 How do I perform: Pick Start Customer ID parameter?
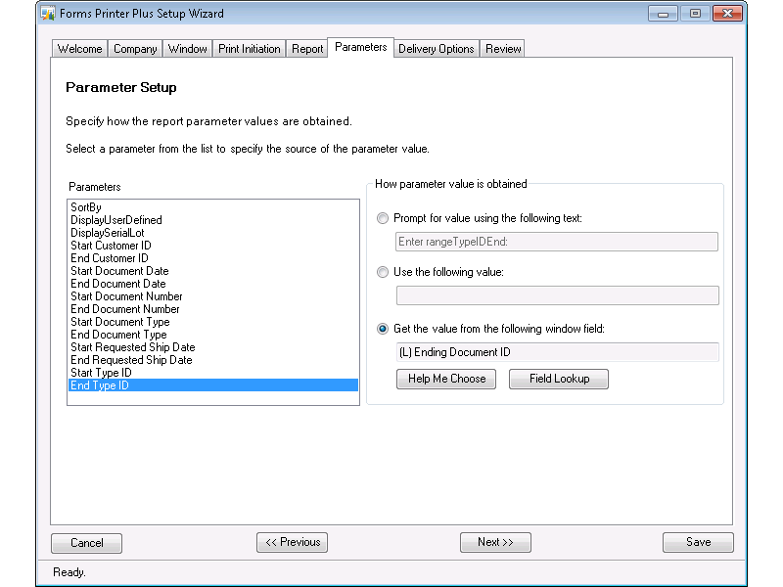coord(111,246)
